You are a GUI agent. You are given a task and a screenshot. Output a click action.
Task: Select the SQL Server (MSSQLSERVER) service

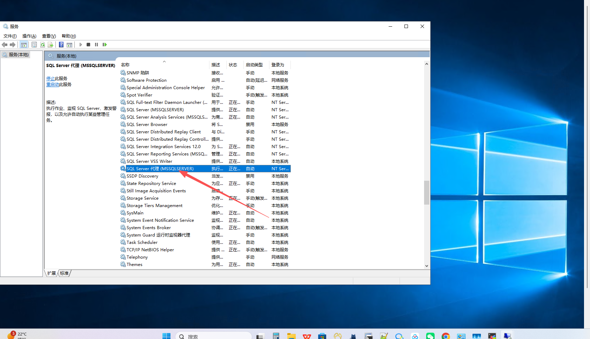[205, 110]
